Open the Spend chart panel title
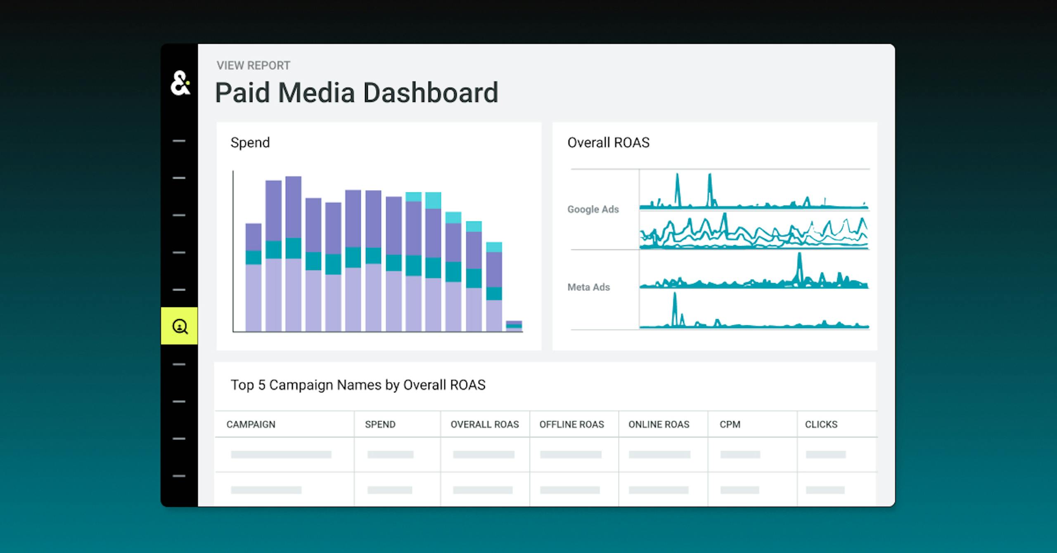The width and height of the screenshot is (1057, 553). coord(250,142)
